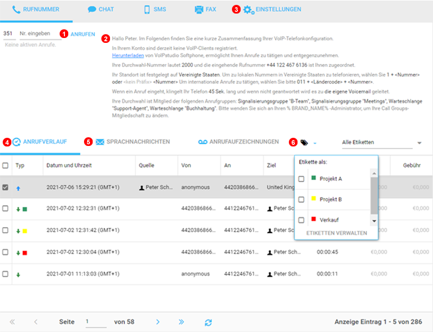Click the fax machine icon

pyautogui.click(x=199, y=10)
